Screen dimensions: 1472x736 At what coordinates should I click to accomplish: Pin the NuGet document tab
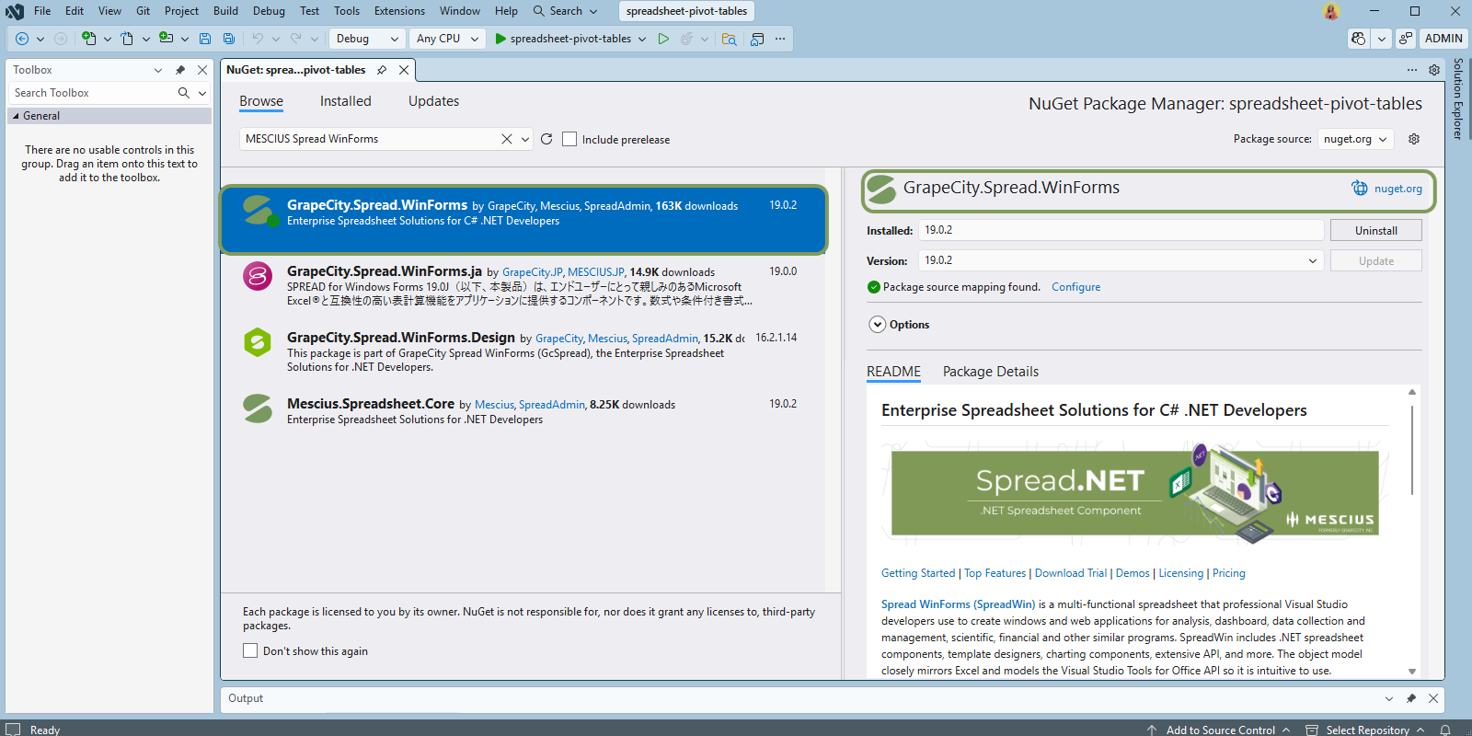click(x=382, y=70)
